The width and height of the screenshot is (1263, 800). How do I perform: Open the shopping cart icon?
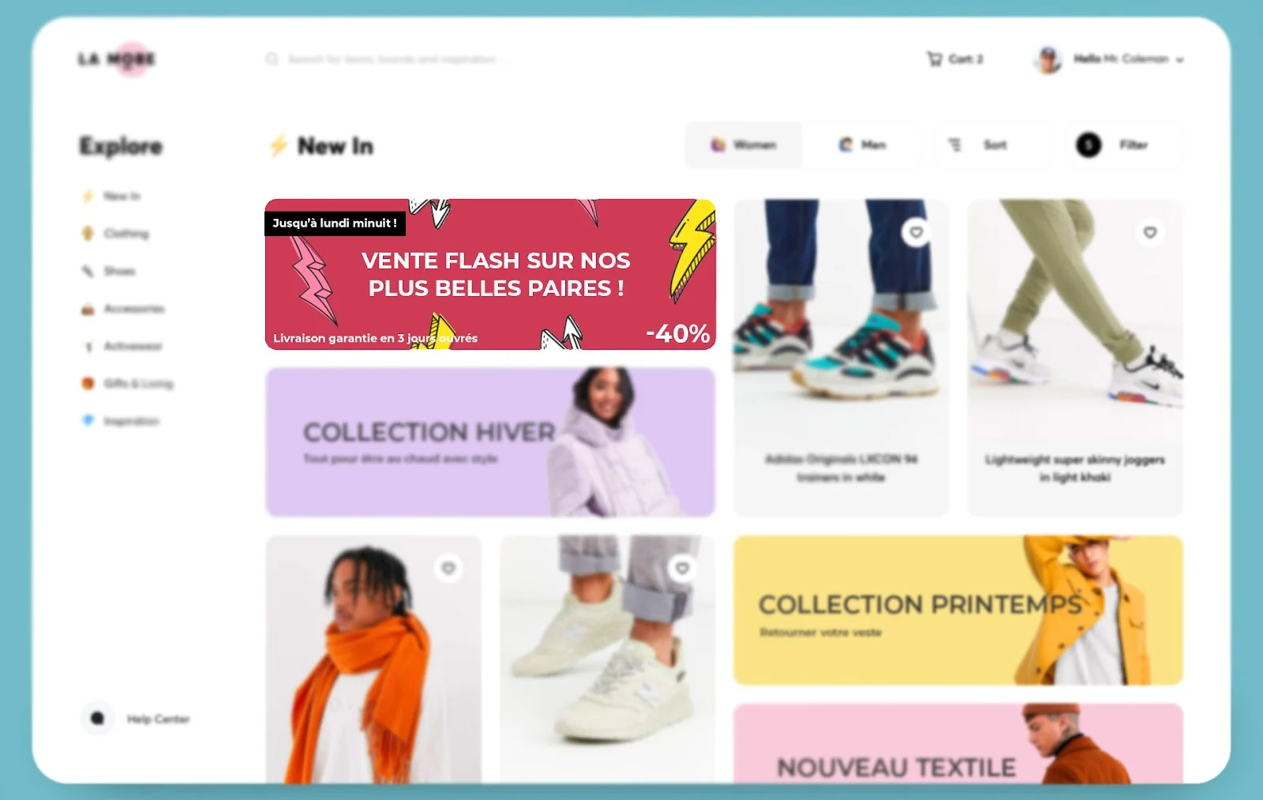[935, 59]
